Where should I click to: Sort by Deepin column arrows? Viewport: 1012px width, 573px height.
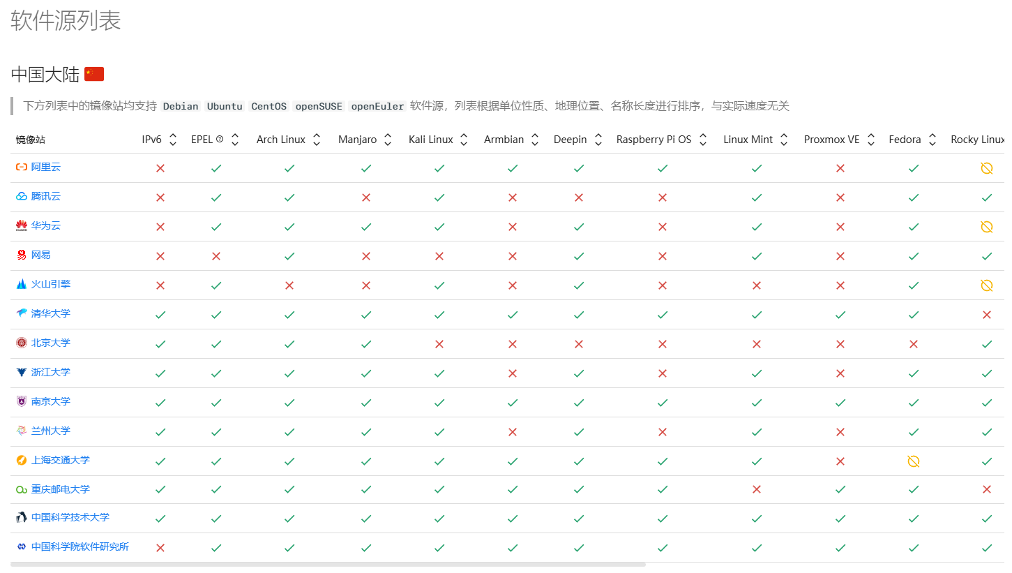(x=598, y=140)
